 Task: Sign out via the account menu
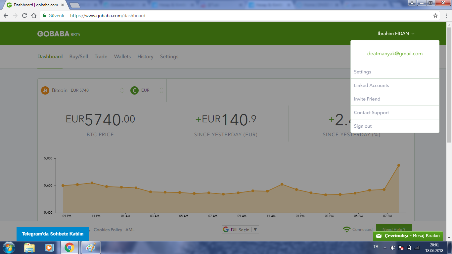395,126
